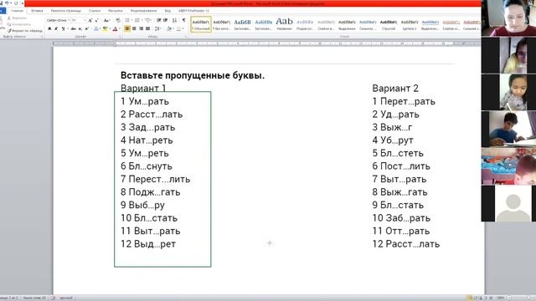Apply the text highlight color

pos(105,28)
